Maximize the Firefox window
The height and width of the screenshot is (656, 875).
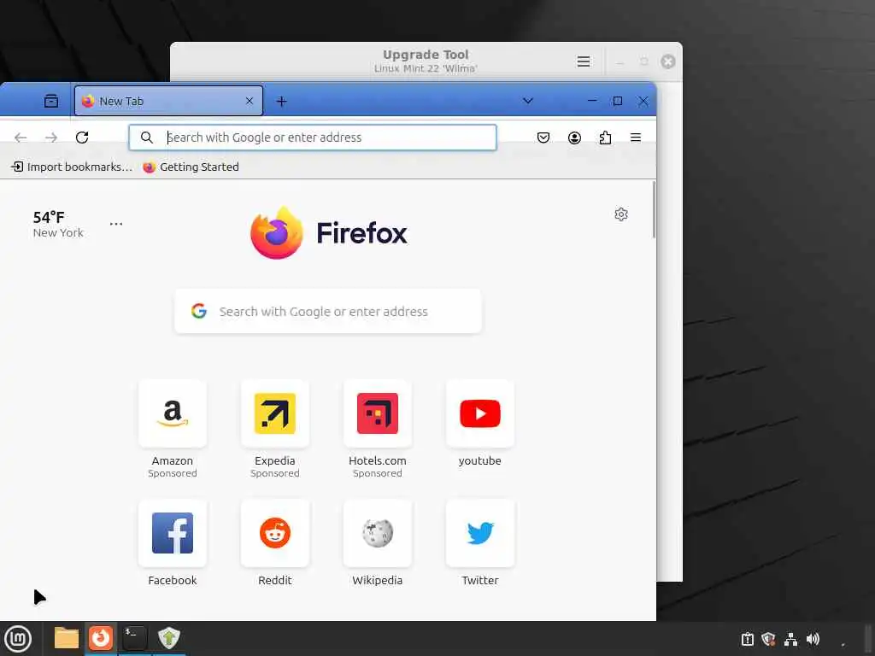pyautogui.click(x=618, y=101)
